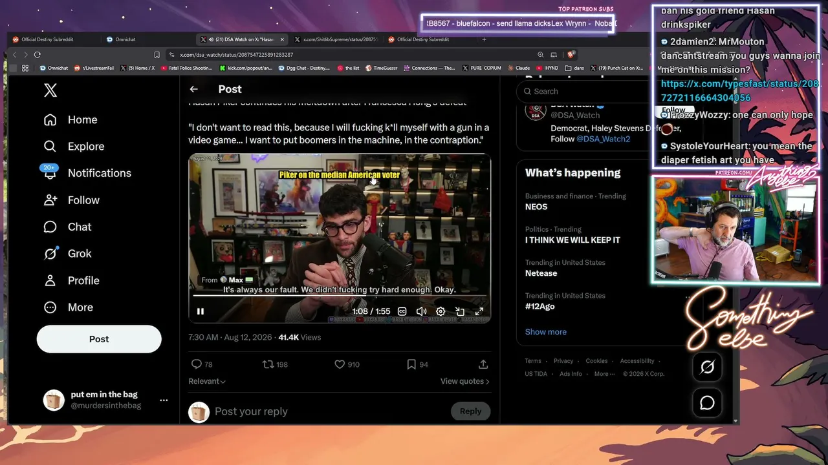Open the @DSA_Watch2 mention link
Image resolution: width=828 pixels, height=465 pixels.
coord(603,139)
